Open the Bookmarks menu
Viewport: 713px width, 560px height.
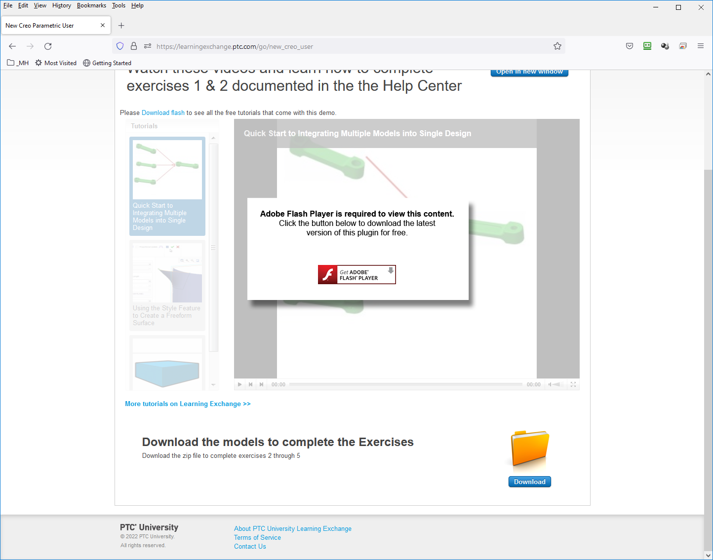pyautogui.click(x=91, y=5)
